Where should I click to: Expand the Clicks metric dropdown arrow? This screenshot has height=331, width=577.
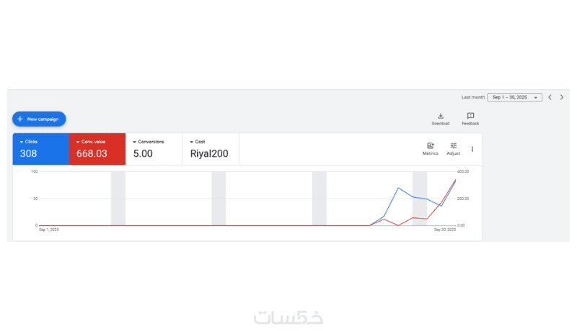coord(22,142)
